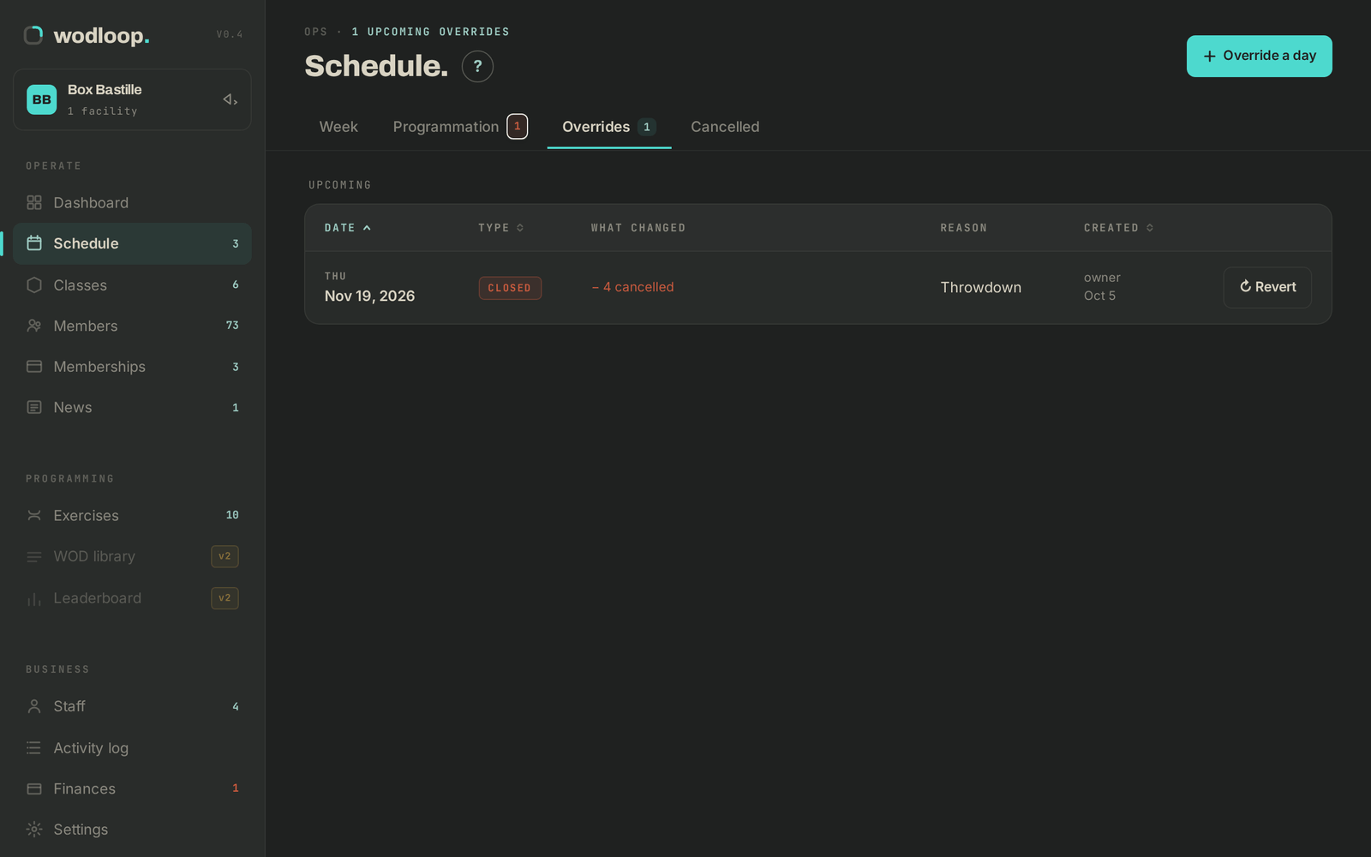Click the Staff person icon

(x=34, y=706)
